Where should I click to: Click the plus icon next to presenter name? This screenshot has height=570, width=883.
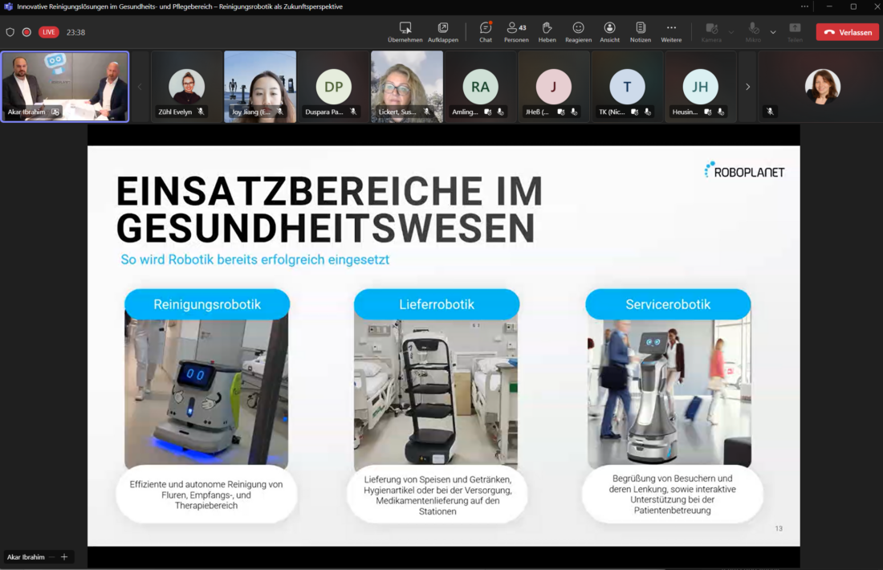coord(64,557)
